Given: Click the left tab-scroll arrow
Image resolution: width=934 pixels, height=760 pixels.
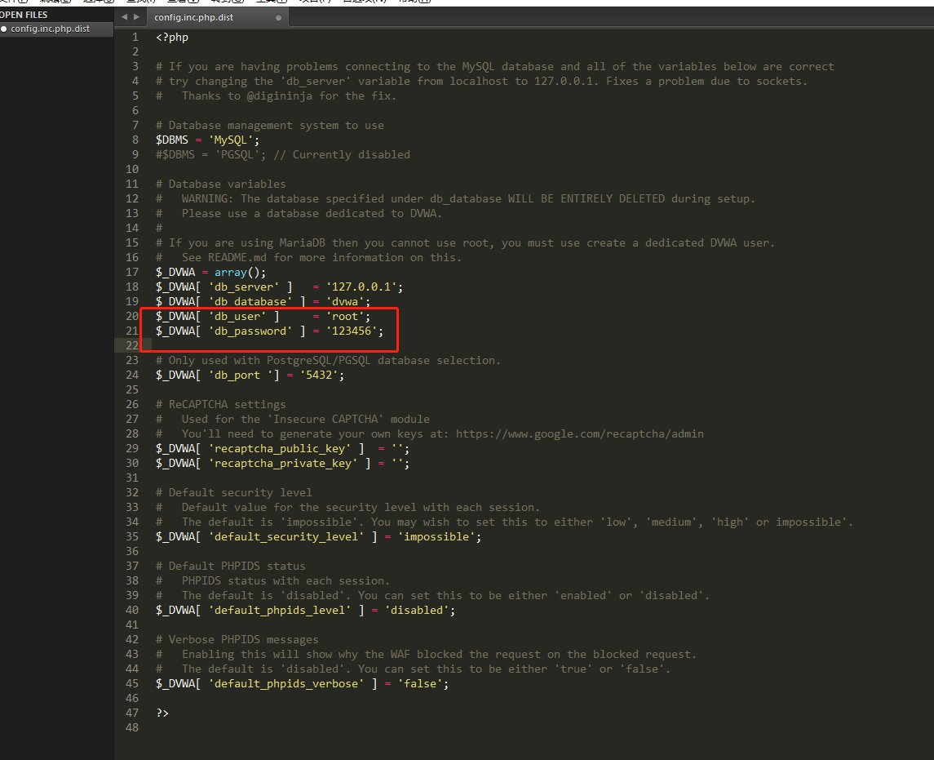Looking at the screenshot, I should pos(124,16).
